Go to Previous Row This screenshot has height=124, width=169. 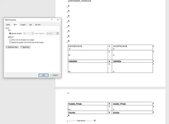pyautogui.click(x=12, y=47)
